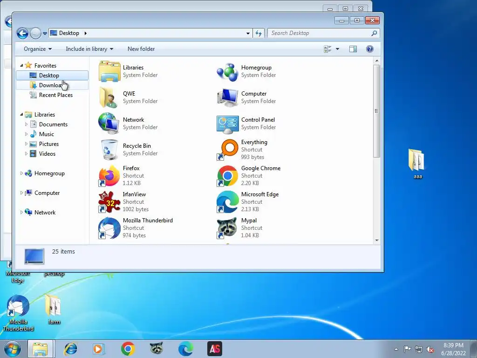Viewport: 477px width, 358px height.
Task: Select the Everything shortcut icon
Action: pyautogui.click(x=227, y=150)
